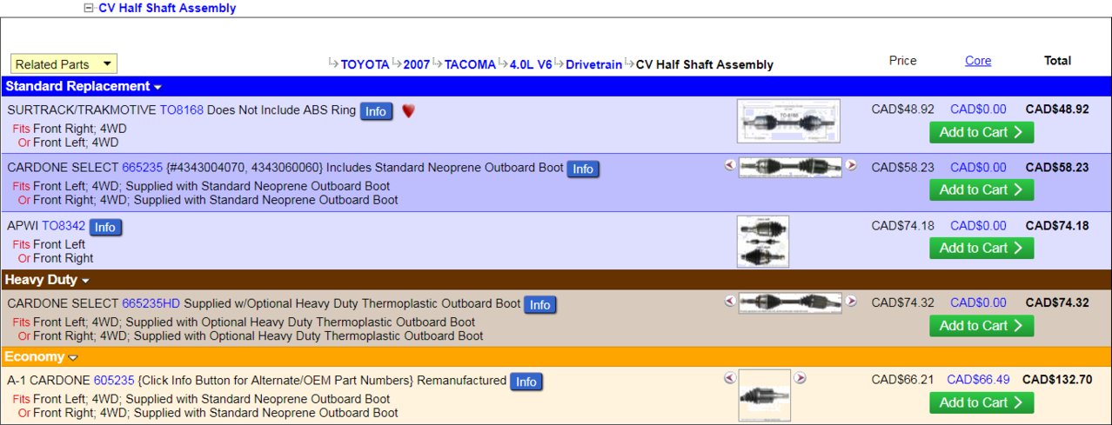This screenshot has height=425, width=1112.
Task: Click the CAD$66.21 price of 605235
Action: (x=903, y=380)
